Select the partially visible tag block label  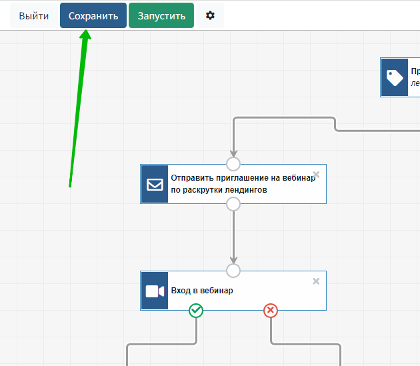415,77
